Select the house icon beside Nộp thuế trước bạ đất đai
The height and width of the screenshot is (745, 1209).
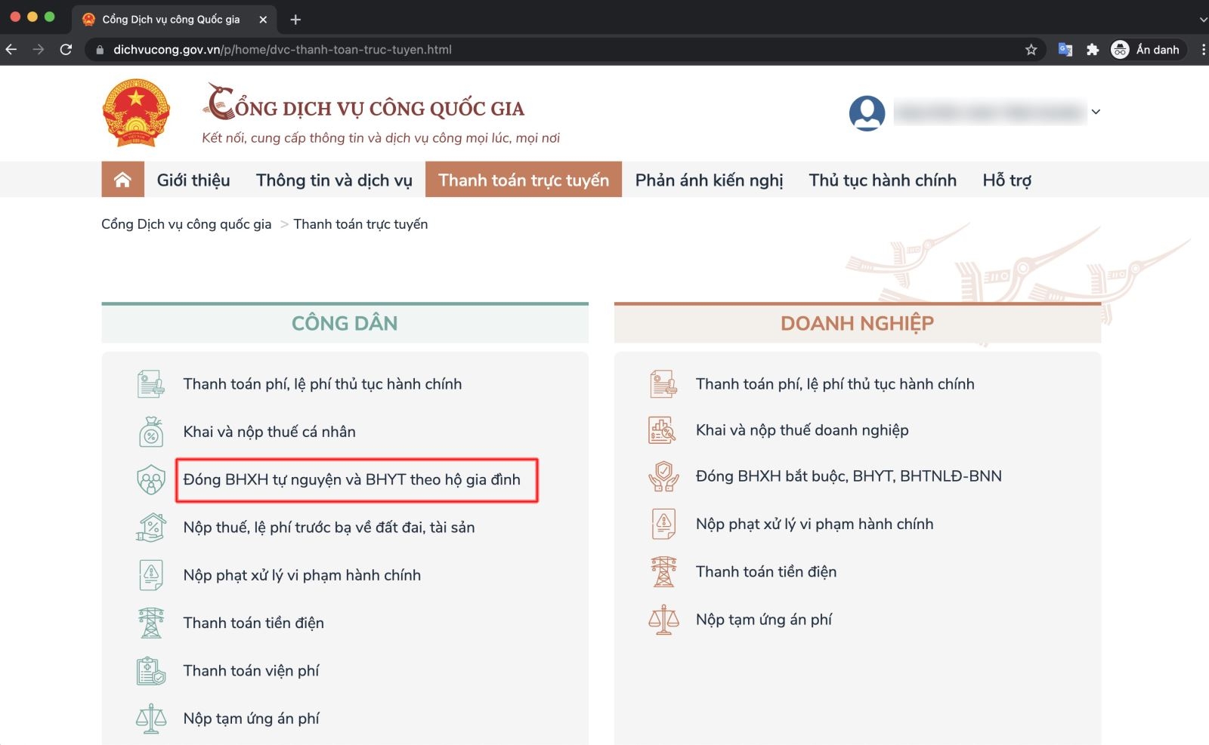pos(151,526)
